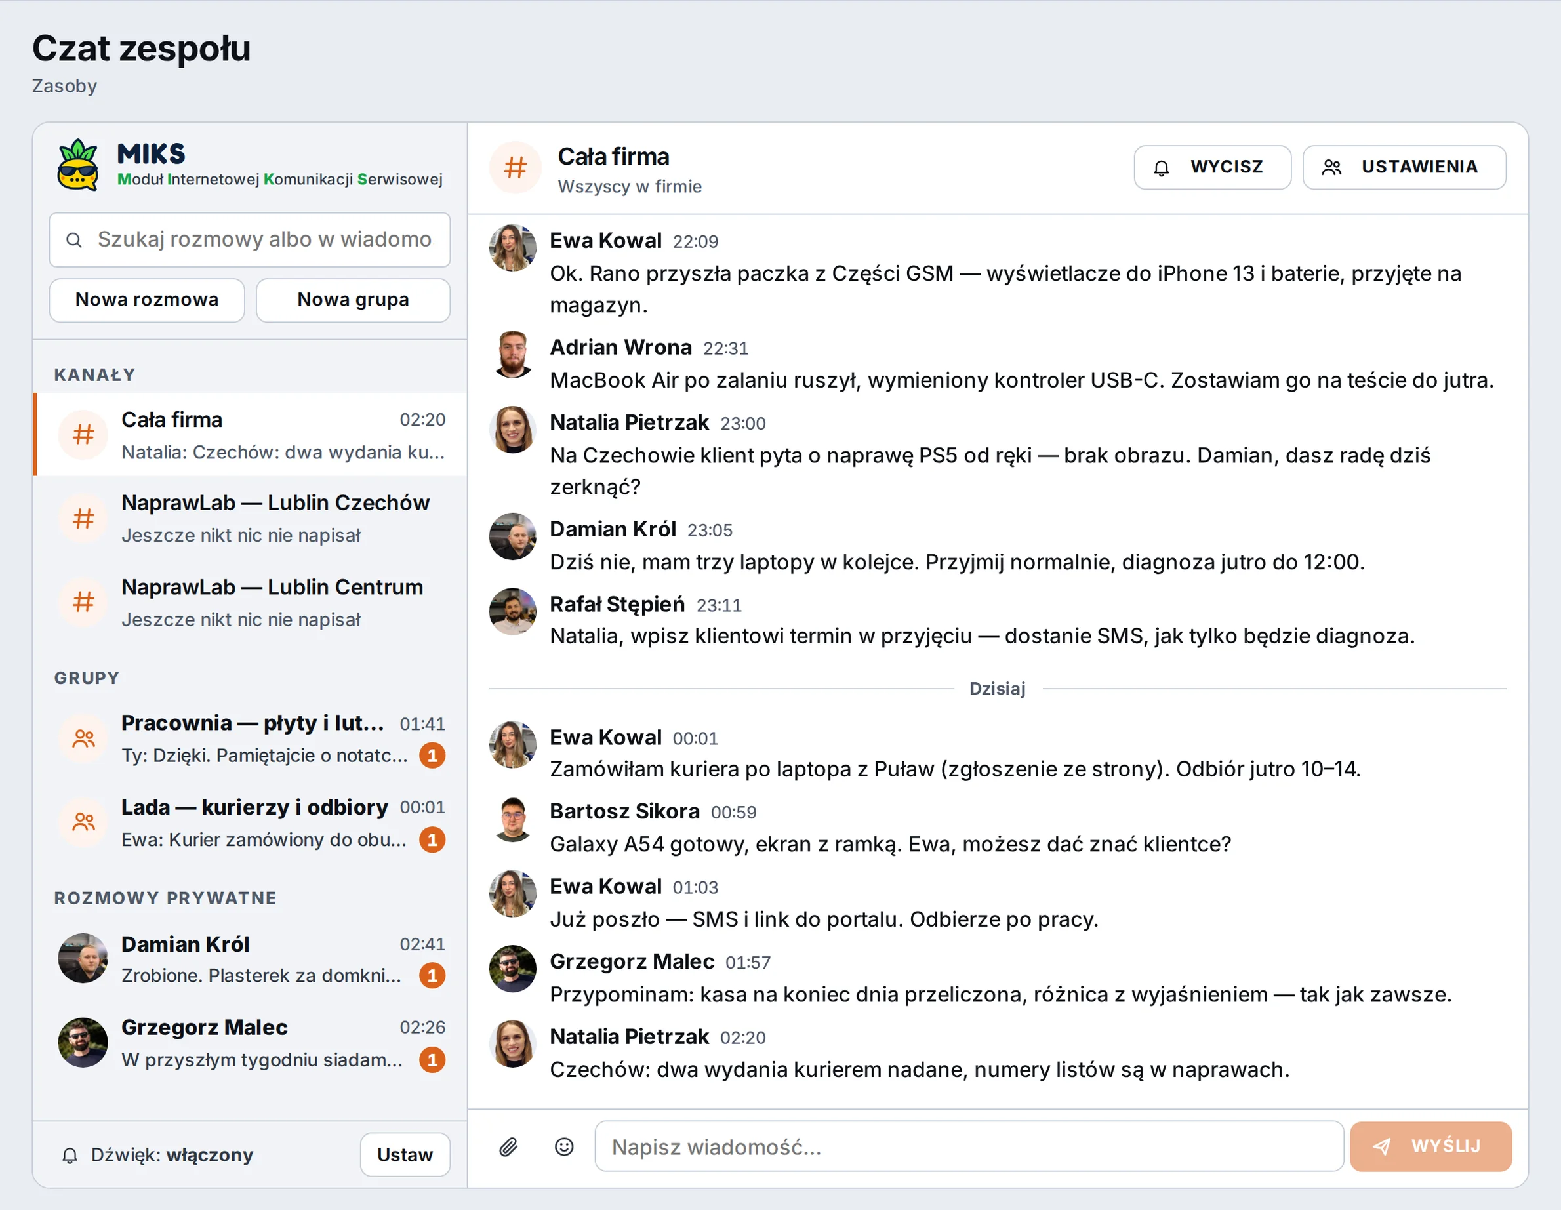Click the Dzisiaj date separator label
This screenshot has height=1210, width=1561.
pyautogui.click(x=997, y=689)
